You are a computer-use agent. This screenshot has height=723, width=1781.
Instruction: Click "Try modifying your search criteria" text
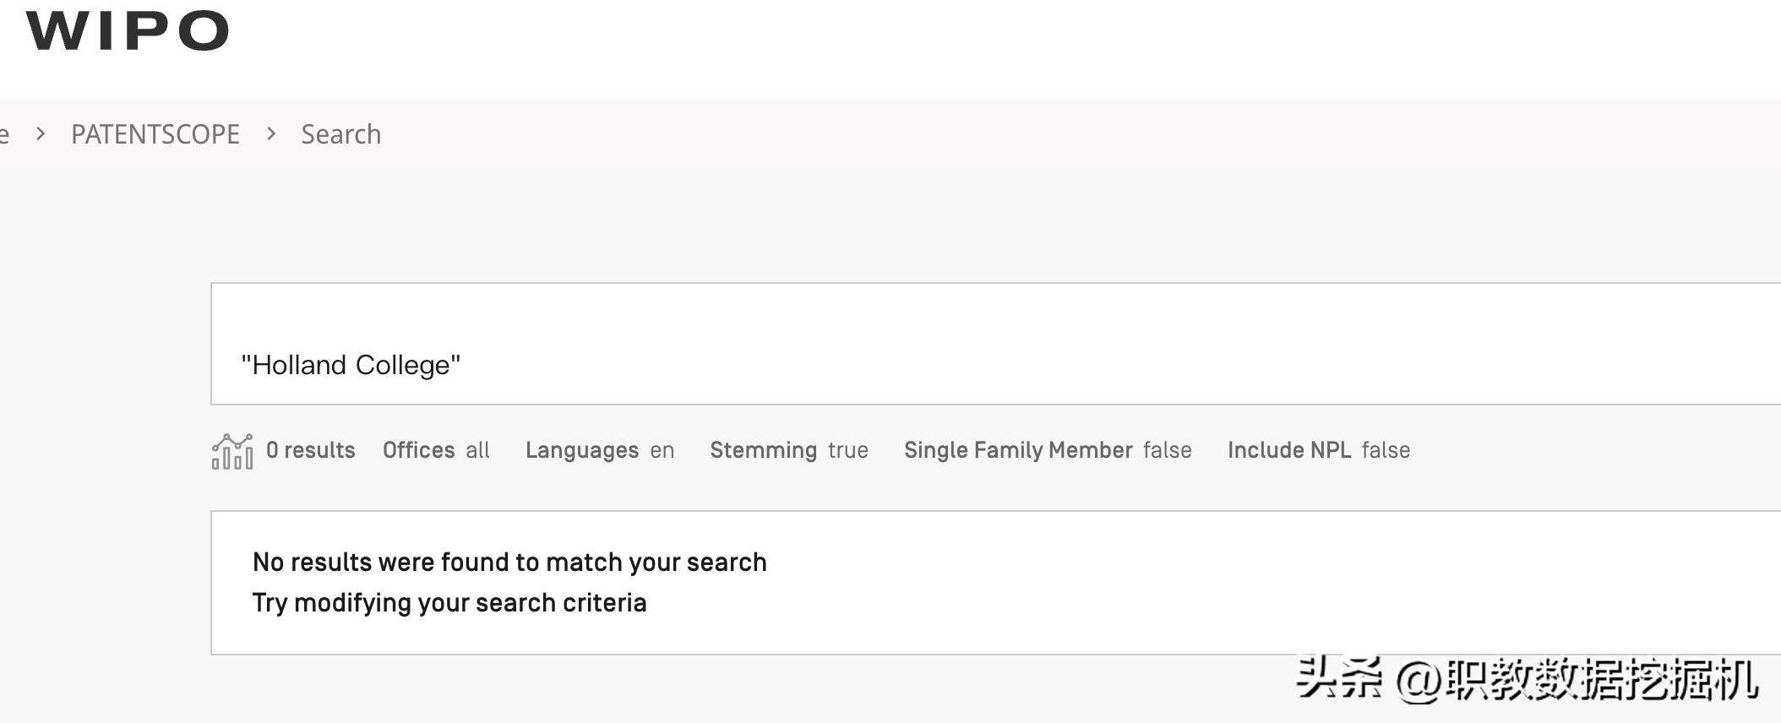pyautogui.click(x=449, y=602)
